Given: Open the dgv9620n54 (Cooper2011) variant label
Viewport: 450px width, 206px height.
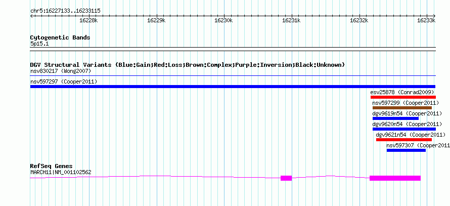Looking at the screenshot, I should point(407,124).
